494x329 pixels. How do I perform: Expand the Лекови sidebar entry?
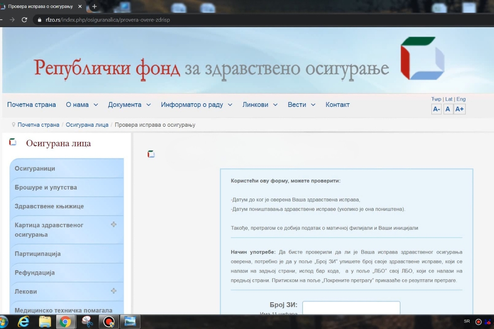click(x=113, y=291)
